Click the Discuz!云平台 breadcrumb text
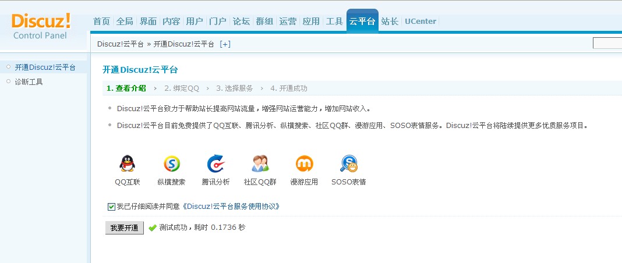The height and width of the screenshot is (263, 622). point(121,44)
